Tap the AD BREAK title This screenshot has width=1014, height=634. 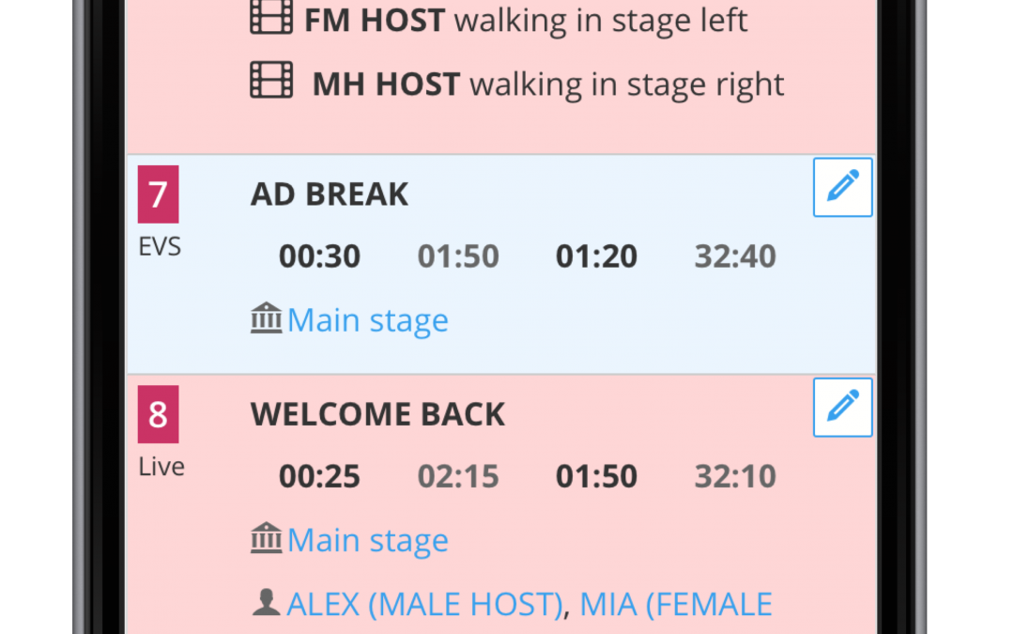[330, 194]
